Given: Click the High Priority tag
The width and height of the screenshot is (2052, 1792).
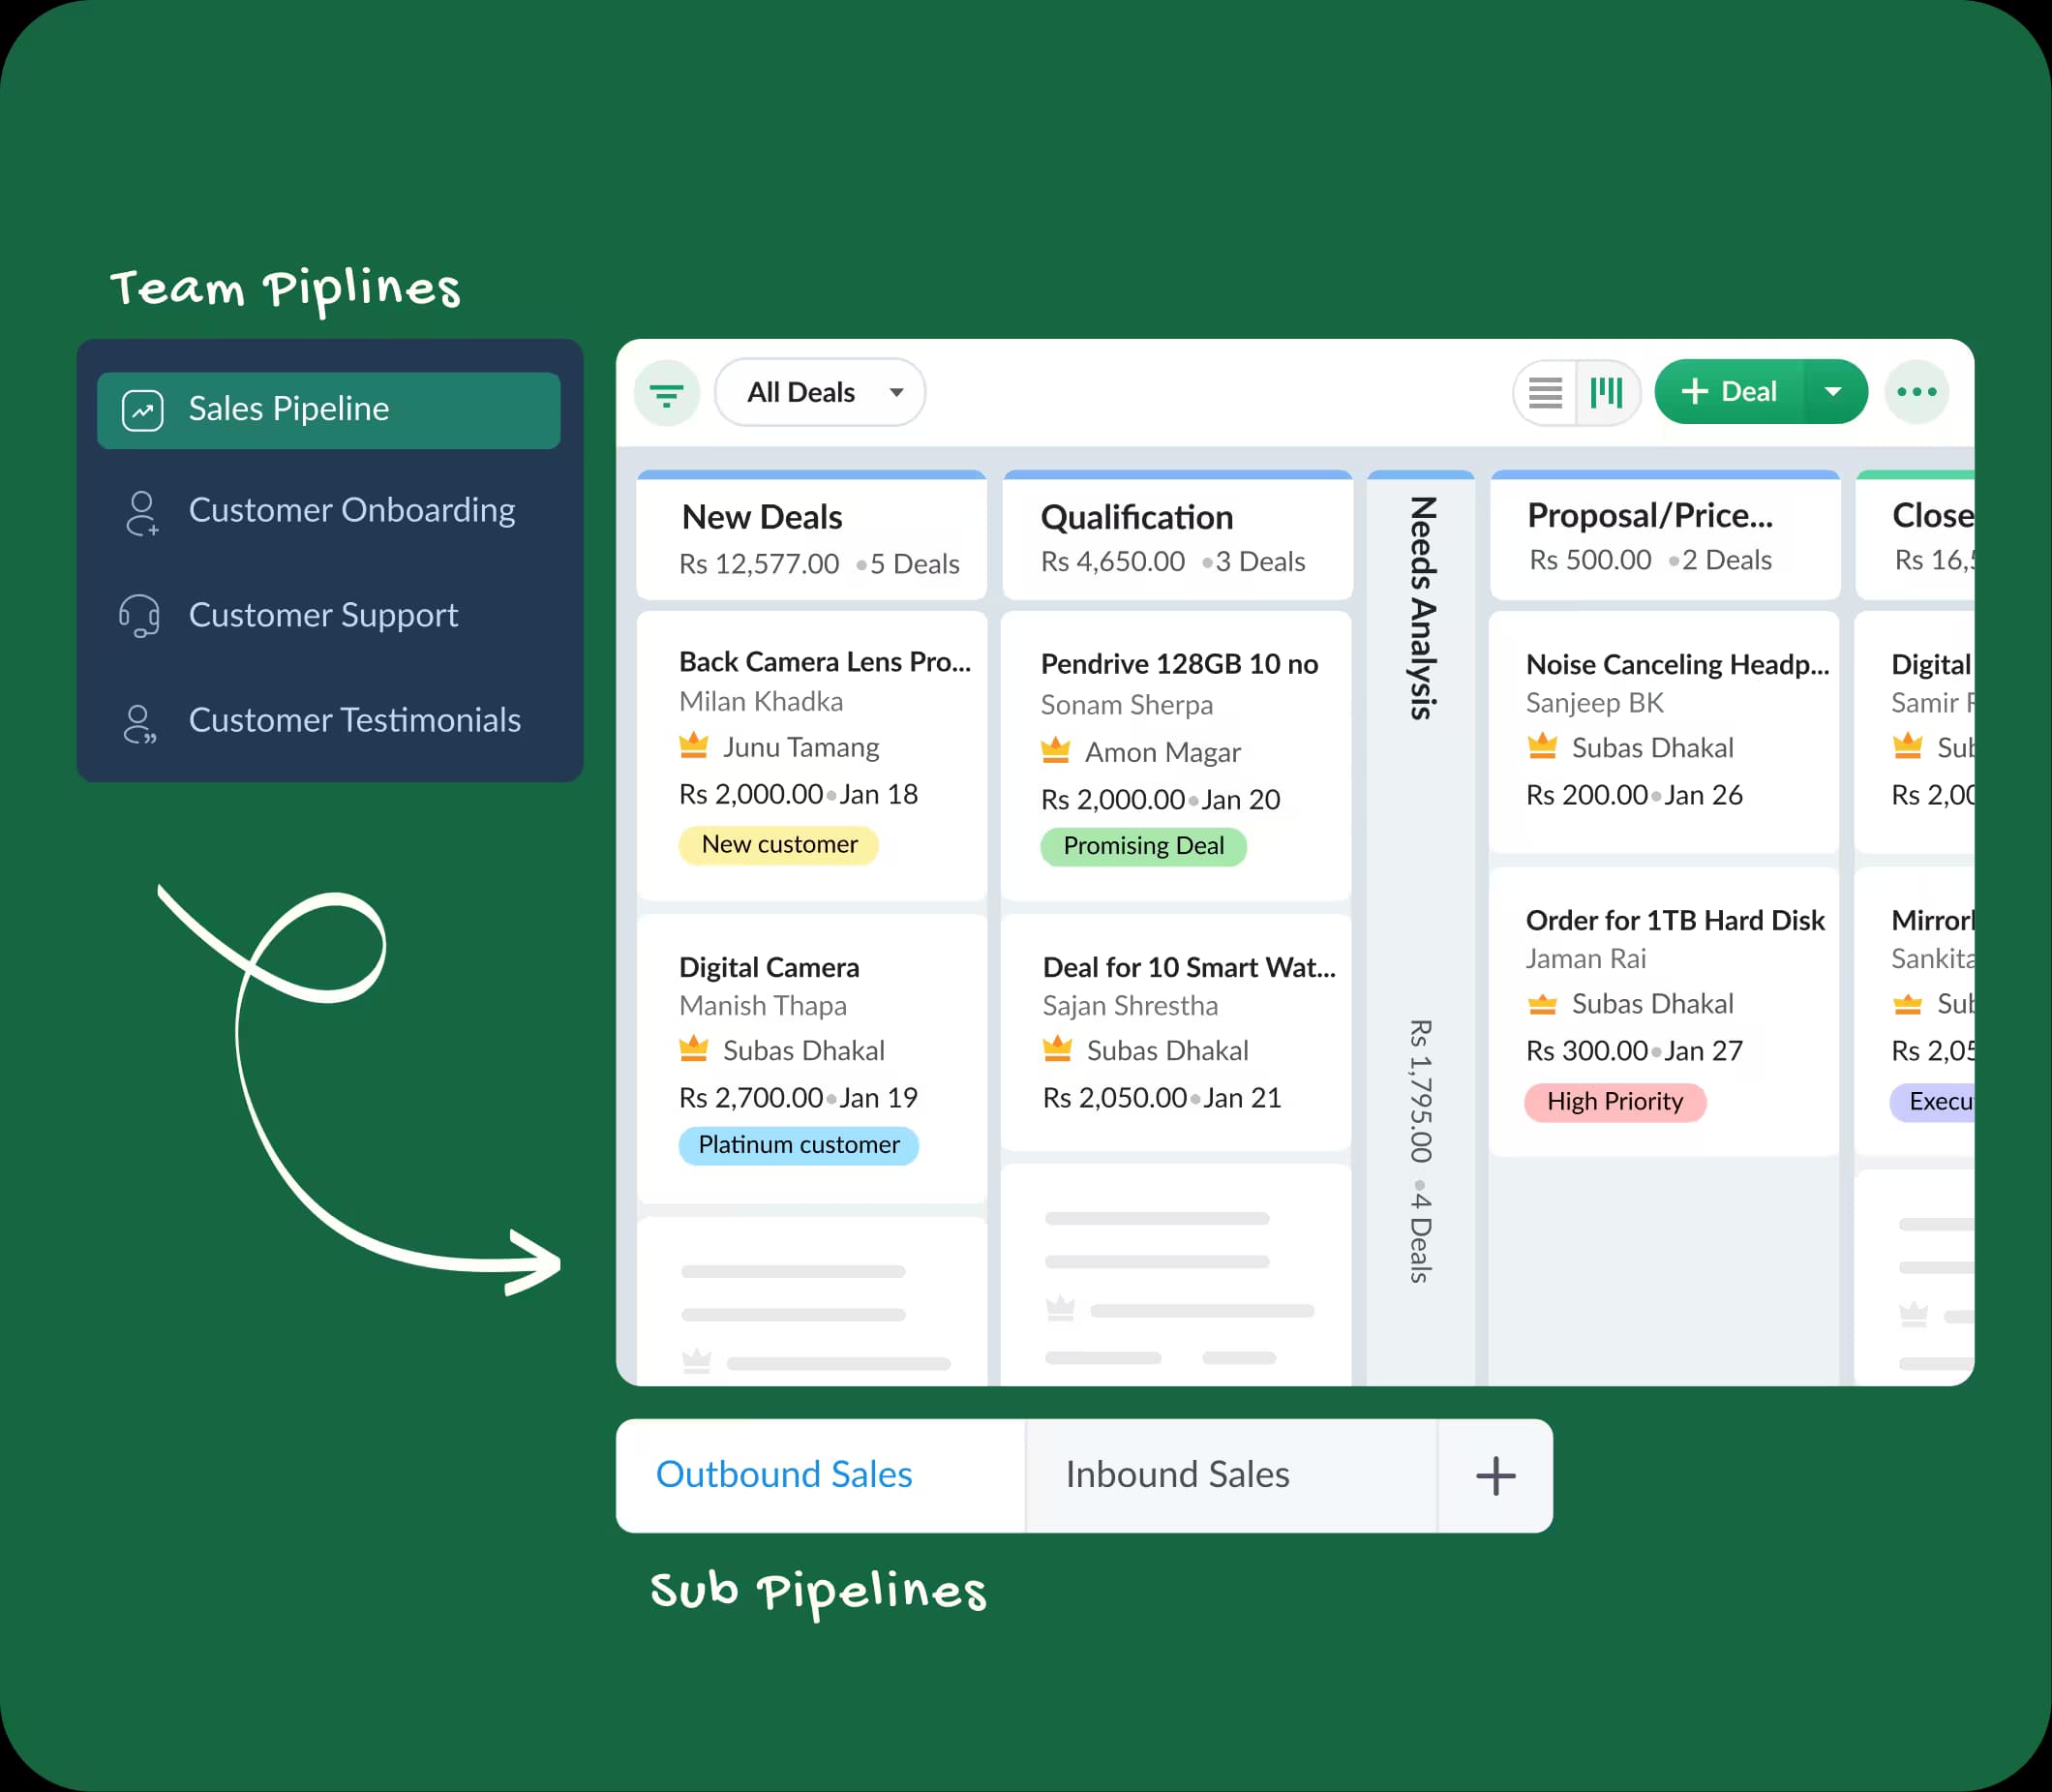Looking at the screenshot, I should 1615,1102.
